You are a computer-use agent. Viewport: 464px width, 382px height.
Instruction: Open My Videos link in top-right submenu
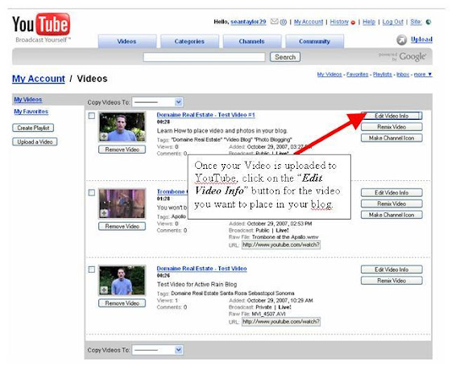pos(329,75)
